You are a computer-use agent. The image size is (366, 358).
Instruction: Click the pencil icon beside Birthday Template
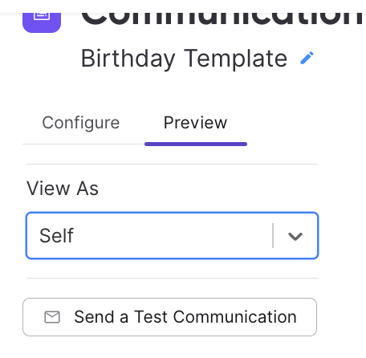point(307,58)
